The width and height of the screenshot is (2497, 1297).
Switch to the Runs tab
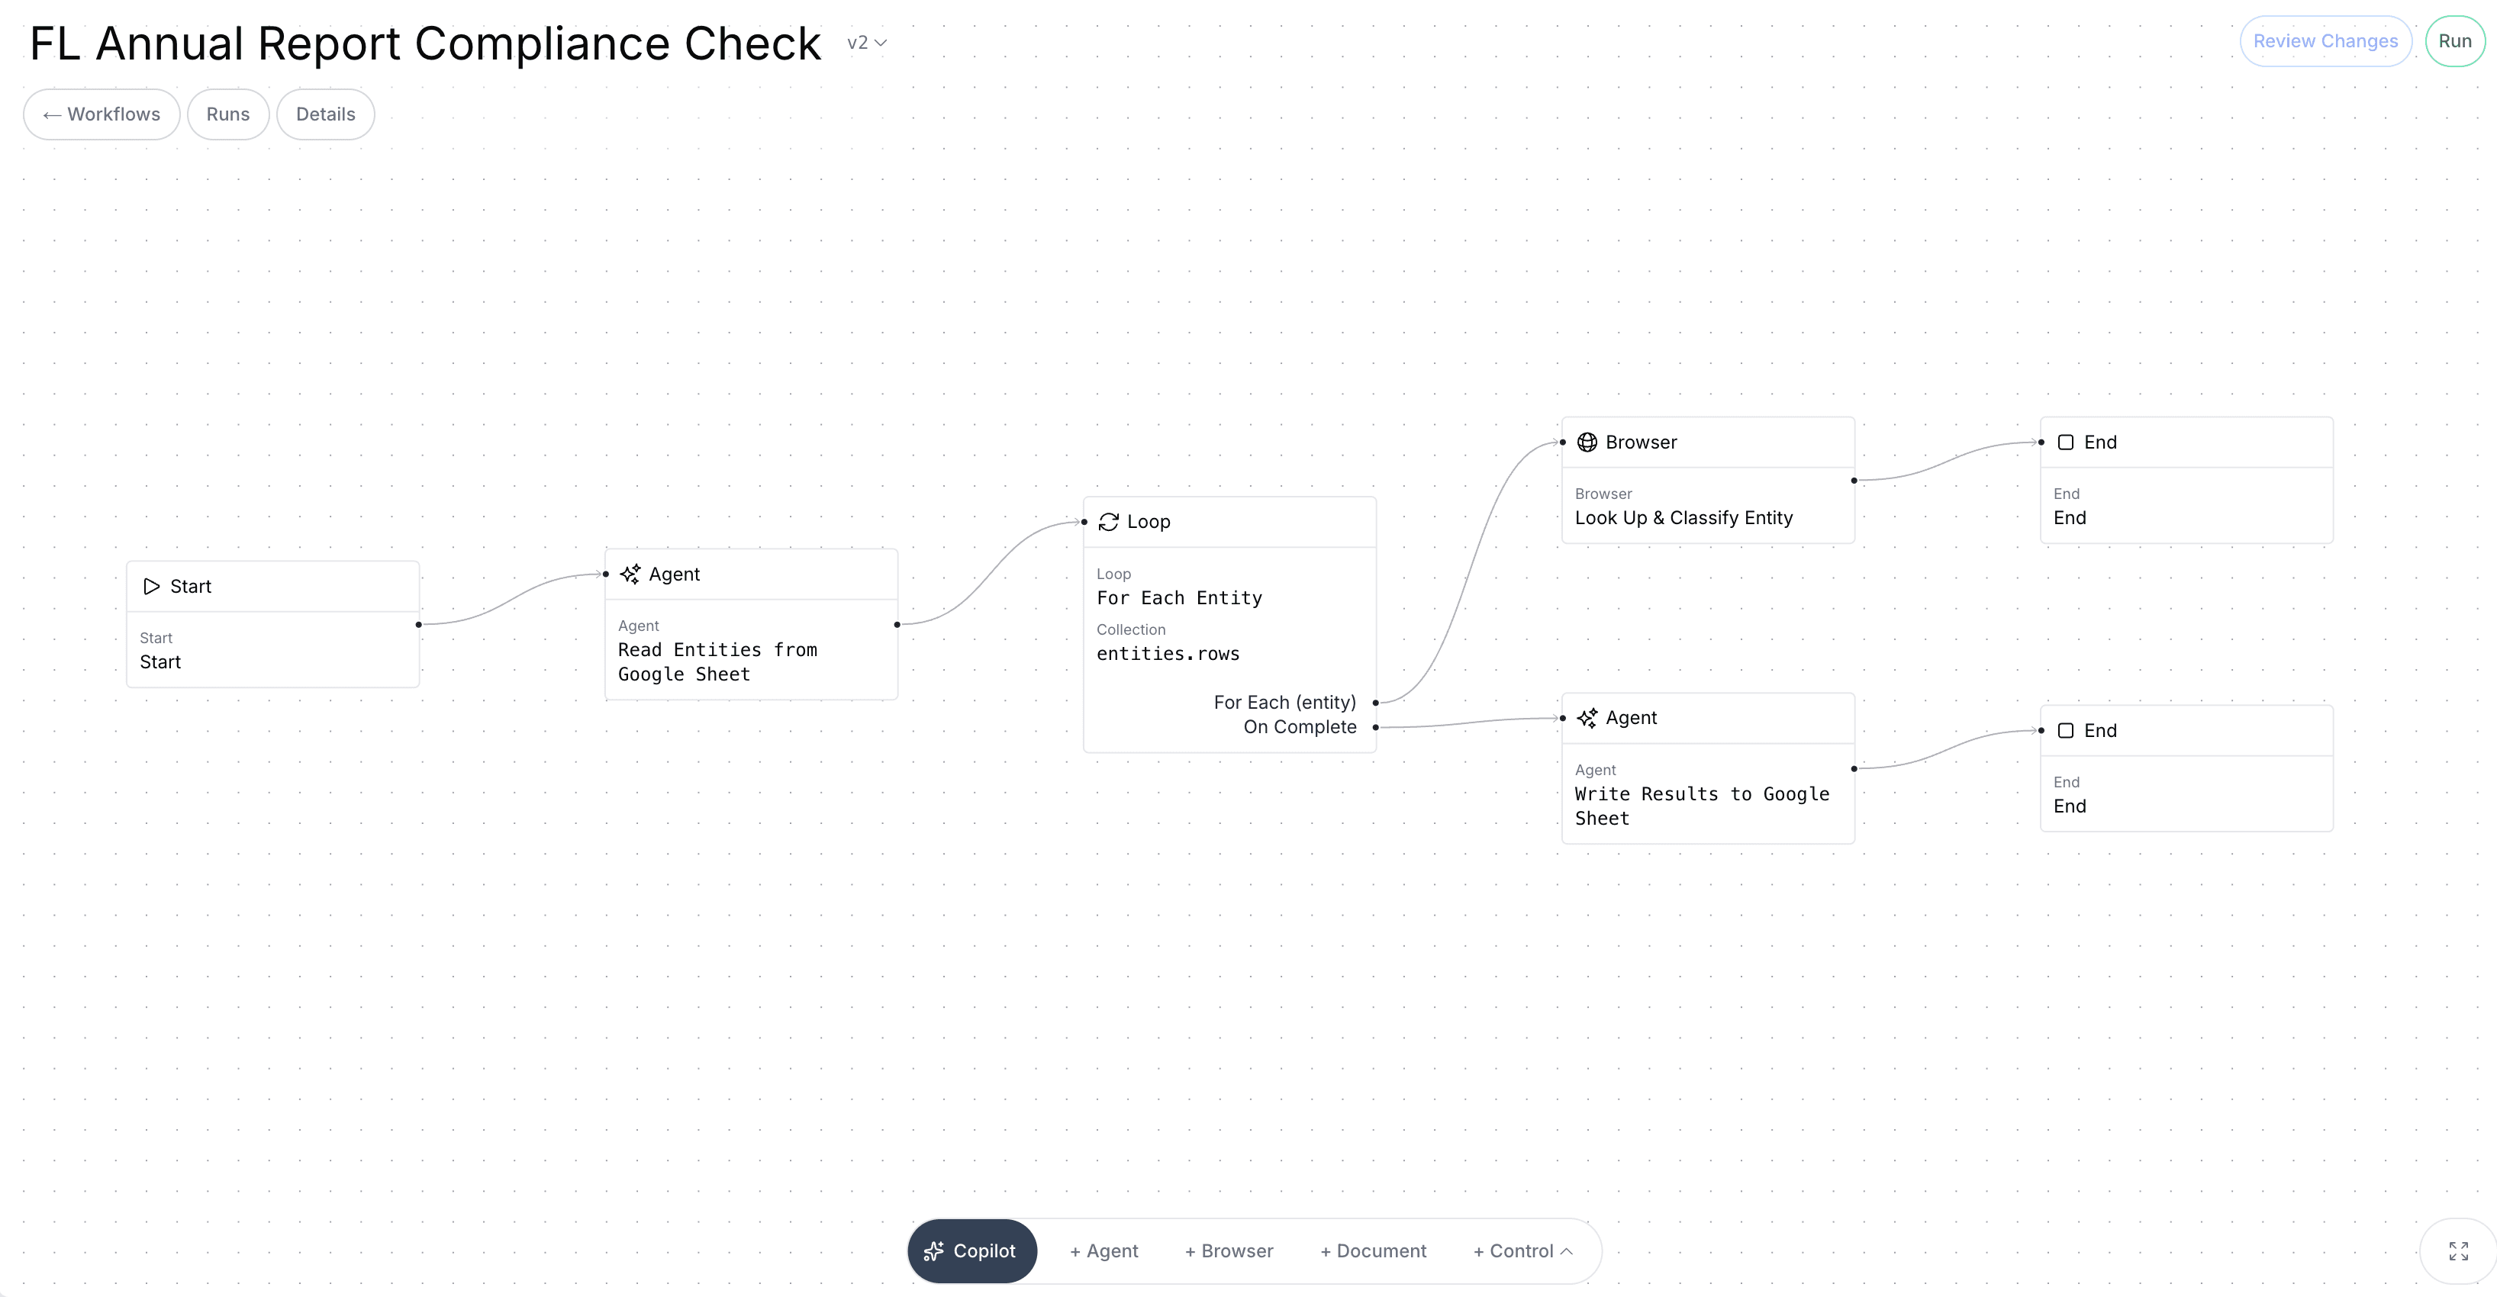[x=227, y=114]
